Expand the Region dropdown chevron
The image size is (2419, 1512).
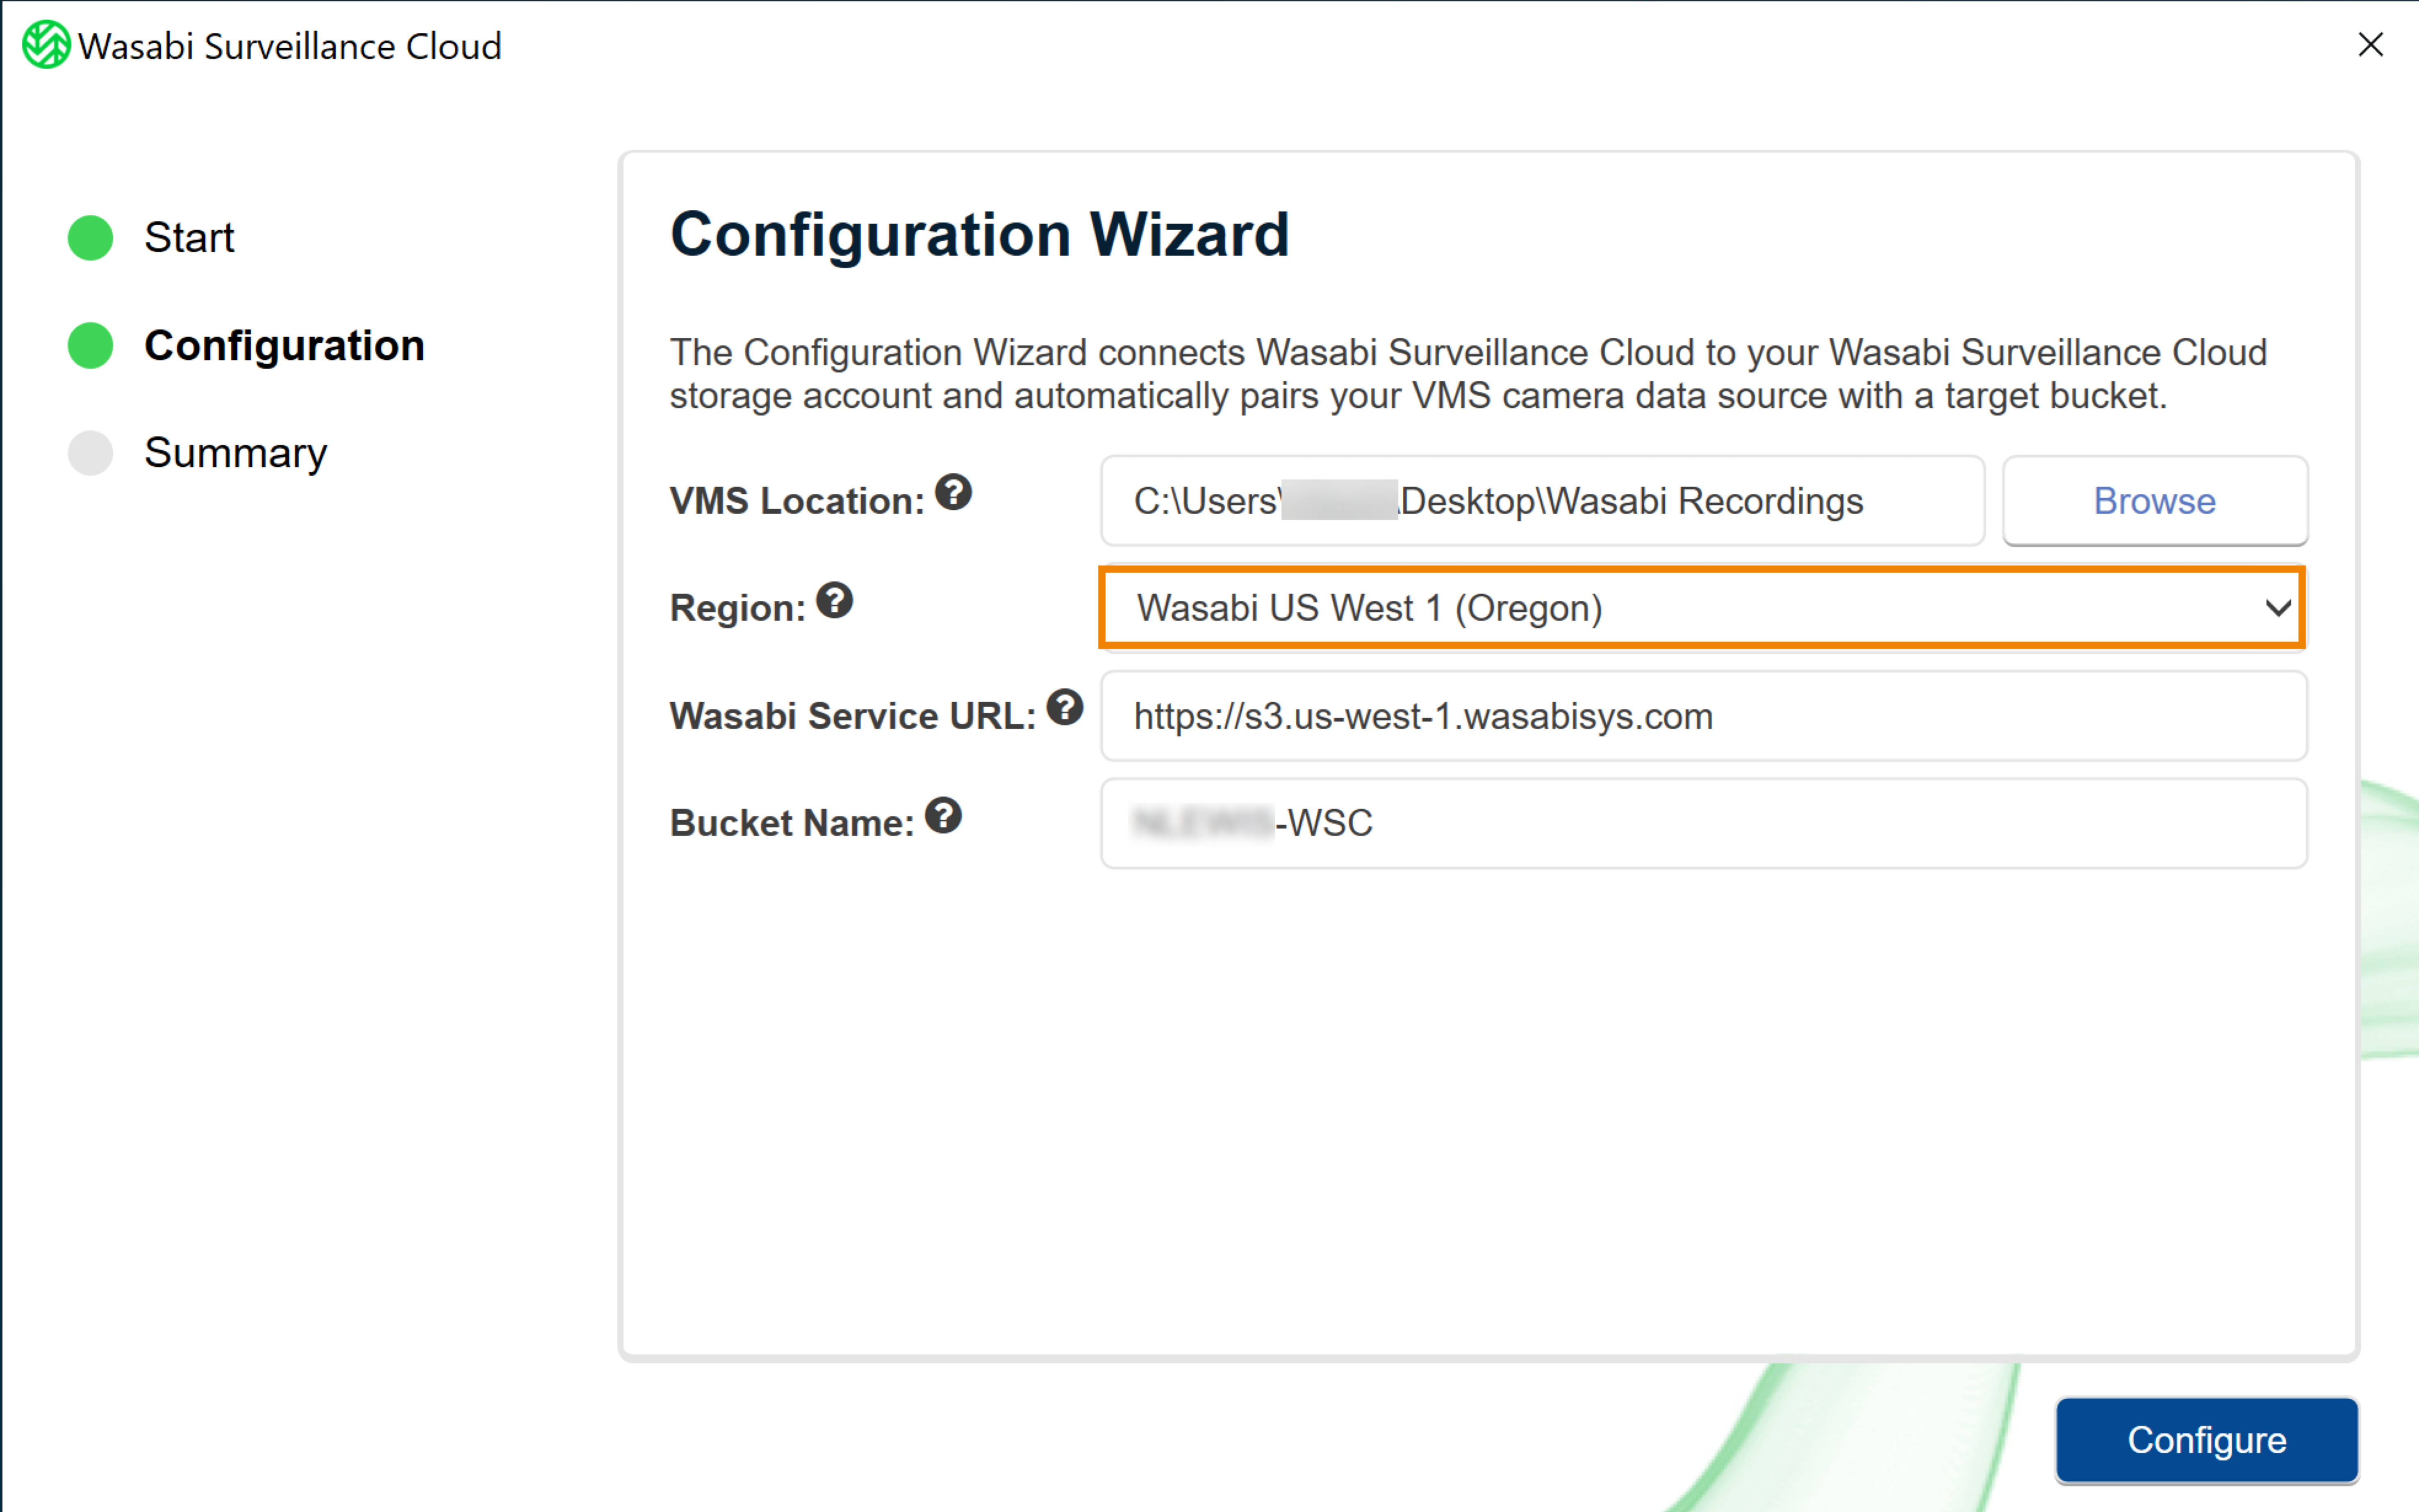pos(2278,608)
